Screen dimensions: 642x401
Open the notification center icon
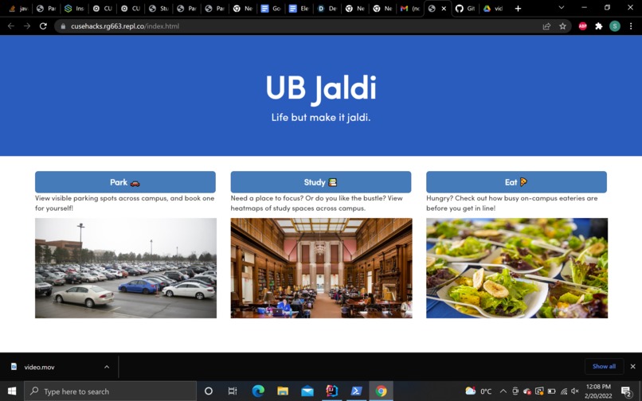point(626,391)
